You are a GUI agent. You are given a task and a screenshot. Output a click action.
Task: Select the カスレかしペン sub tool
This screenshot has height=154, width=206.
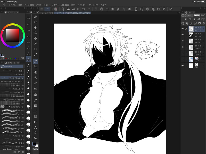[x=12, y=136]
